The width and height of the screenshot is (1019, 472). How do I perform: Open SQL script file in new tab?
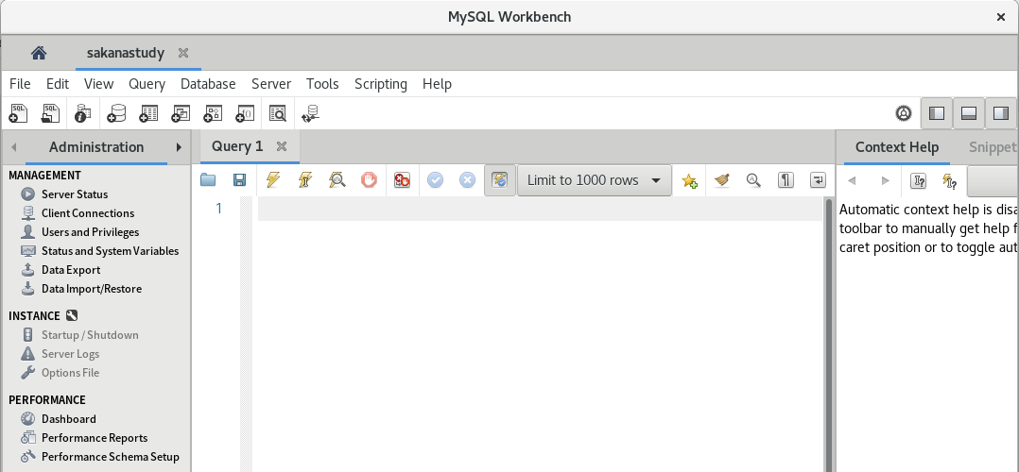(x=50, y=113)
